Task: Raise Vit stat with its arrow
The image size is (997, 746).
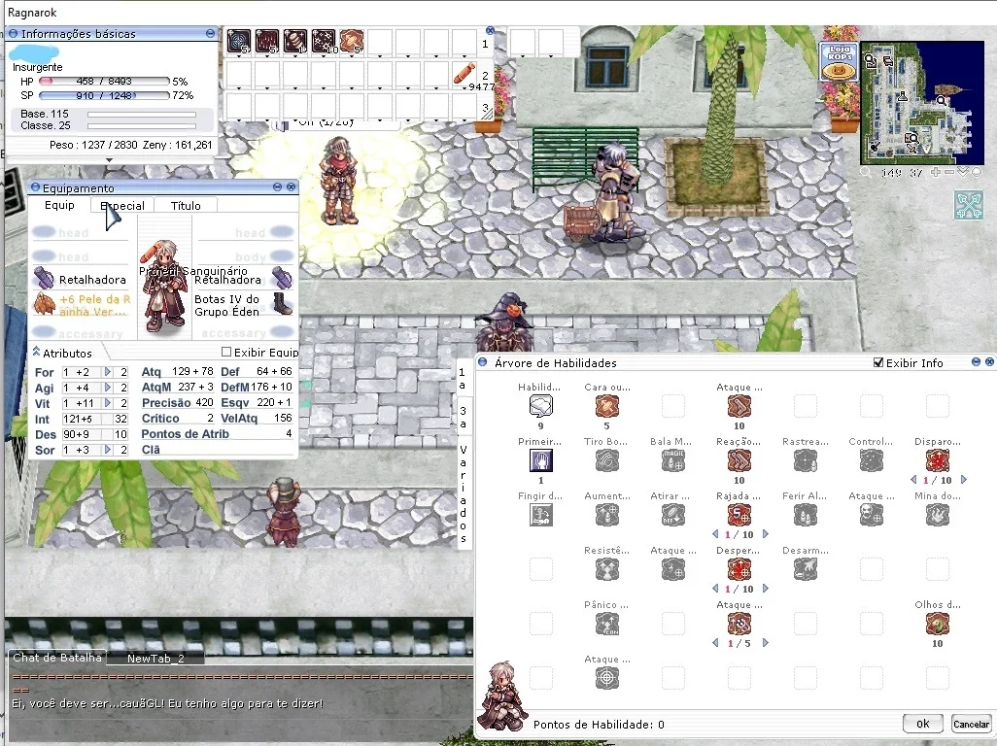Action: tap(108, 403)
